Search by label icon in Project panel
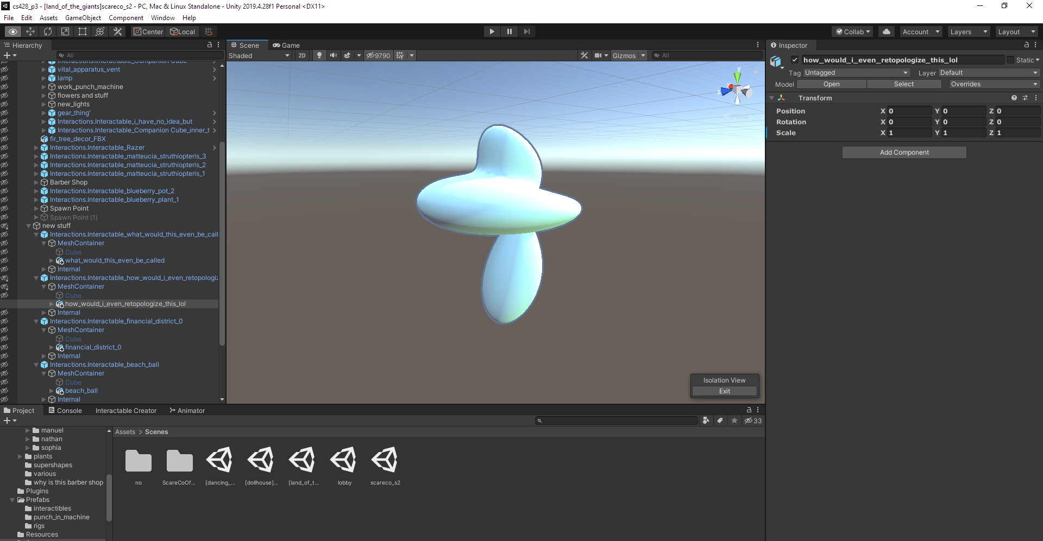The image size is (1043, 541). click(x=720, y=421)
